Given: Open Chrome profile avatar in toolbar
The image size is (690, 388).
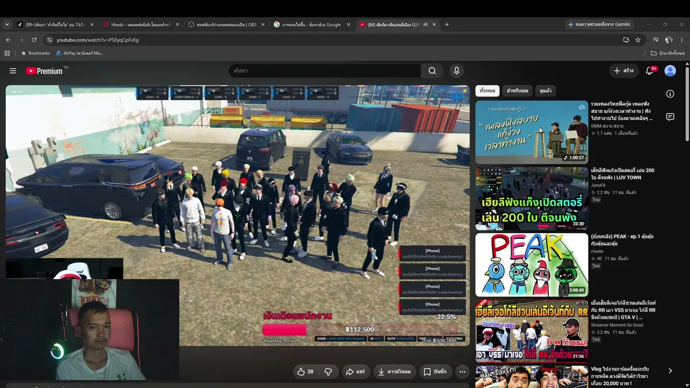Looking at the screenshot, I should (668, 40).
